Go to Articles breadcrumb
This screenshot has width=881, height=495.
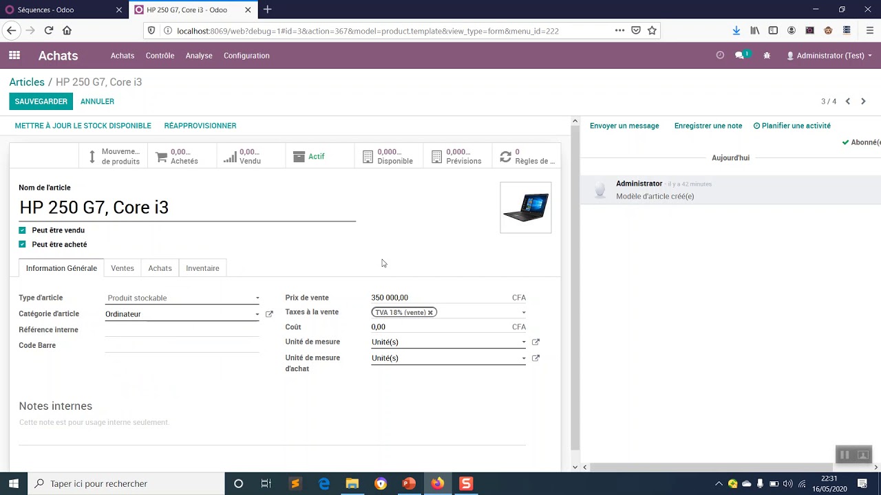point(27,82)
